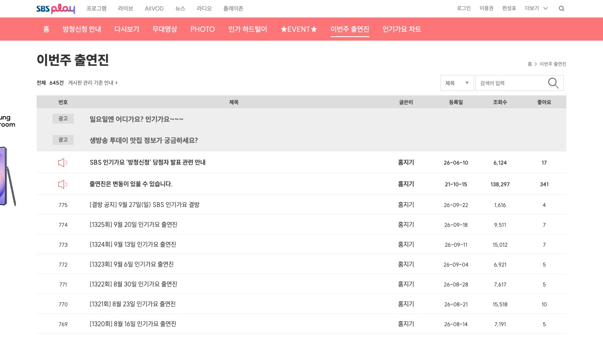
Task: Click the board search magnifier button
Action: (553, 83)
